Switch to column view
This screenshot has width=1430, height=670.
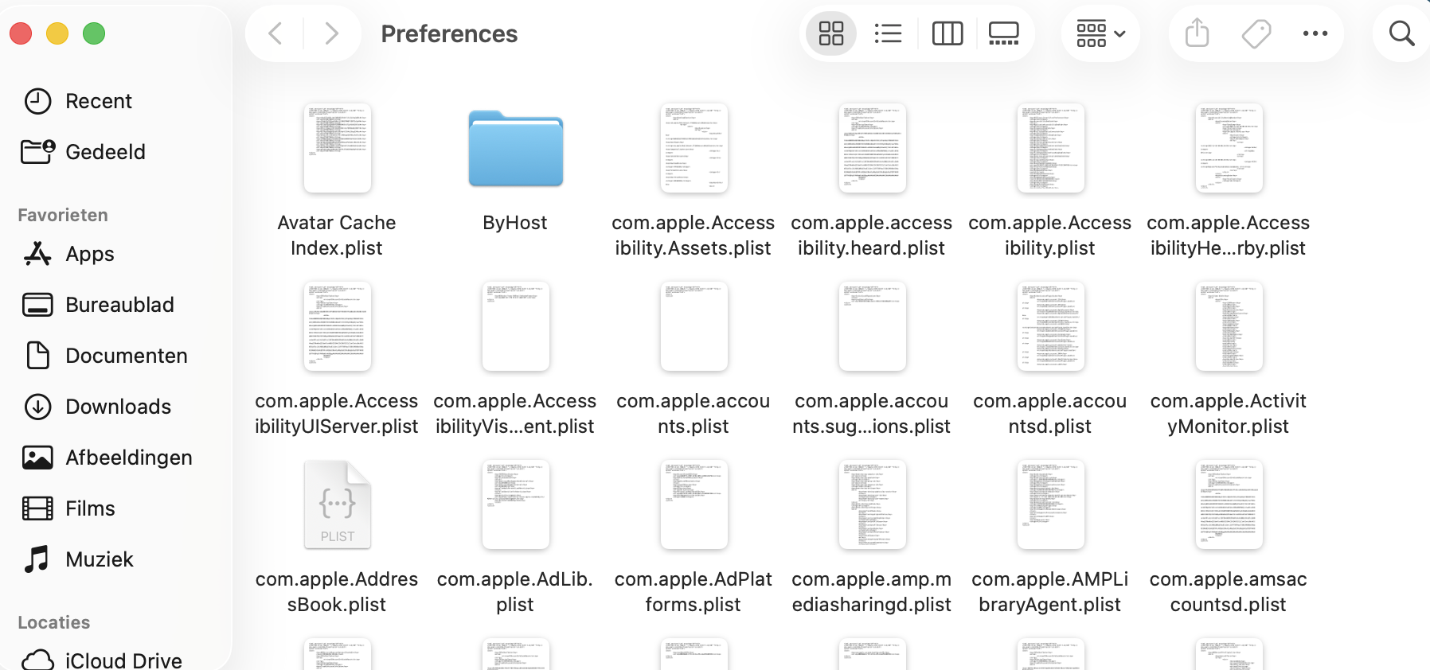click(x=947, y=33)
